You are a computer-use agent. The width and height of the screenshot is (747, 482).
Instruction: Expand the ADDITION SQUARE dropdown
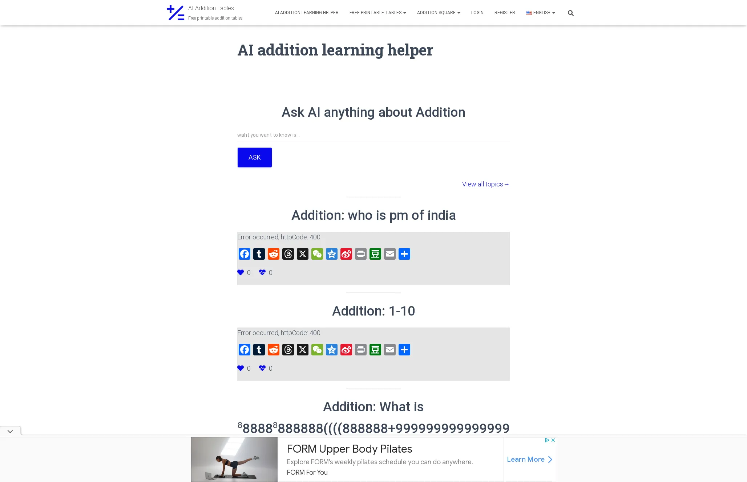(x=438, y=12)
